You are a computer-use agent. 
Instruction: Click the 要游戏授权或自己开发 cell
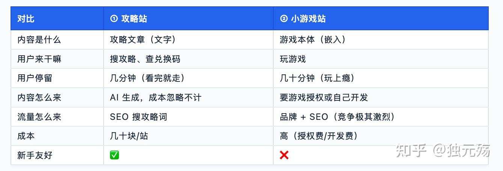click(381, 97)
